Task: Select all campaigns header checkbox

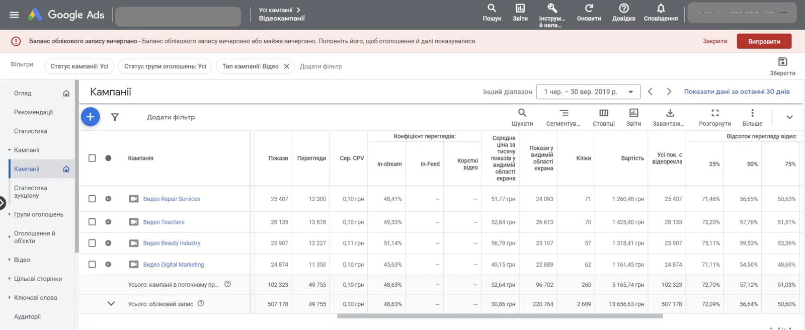Action: (x=92, y=158)
